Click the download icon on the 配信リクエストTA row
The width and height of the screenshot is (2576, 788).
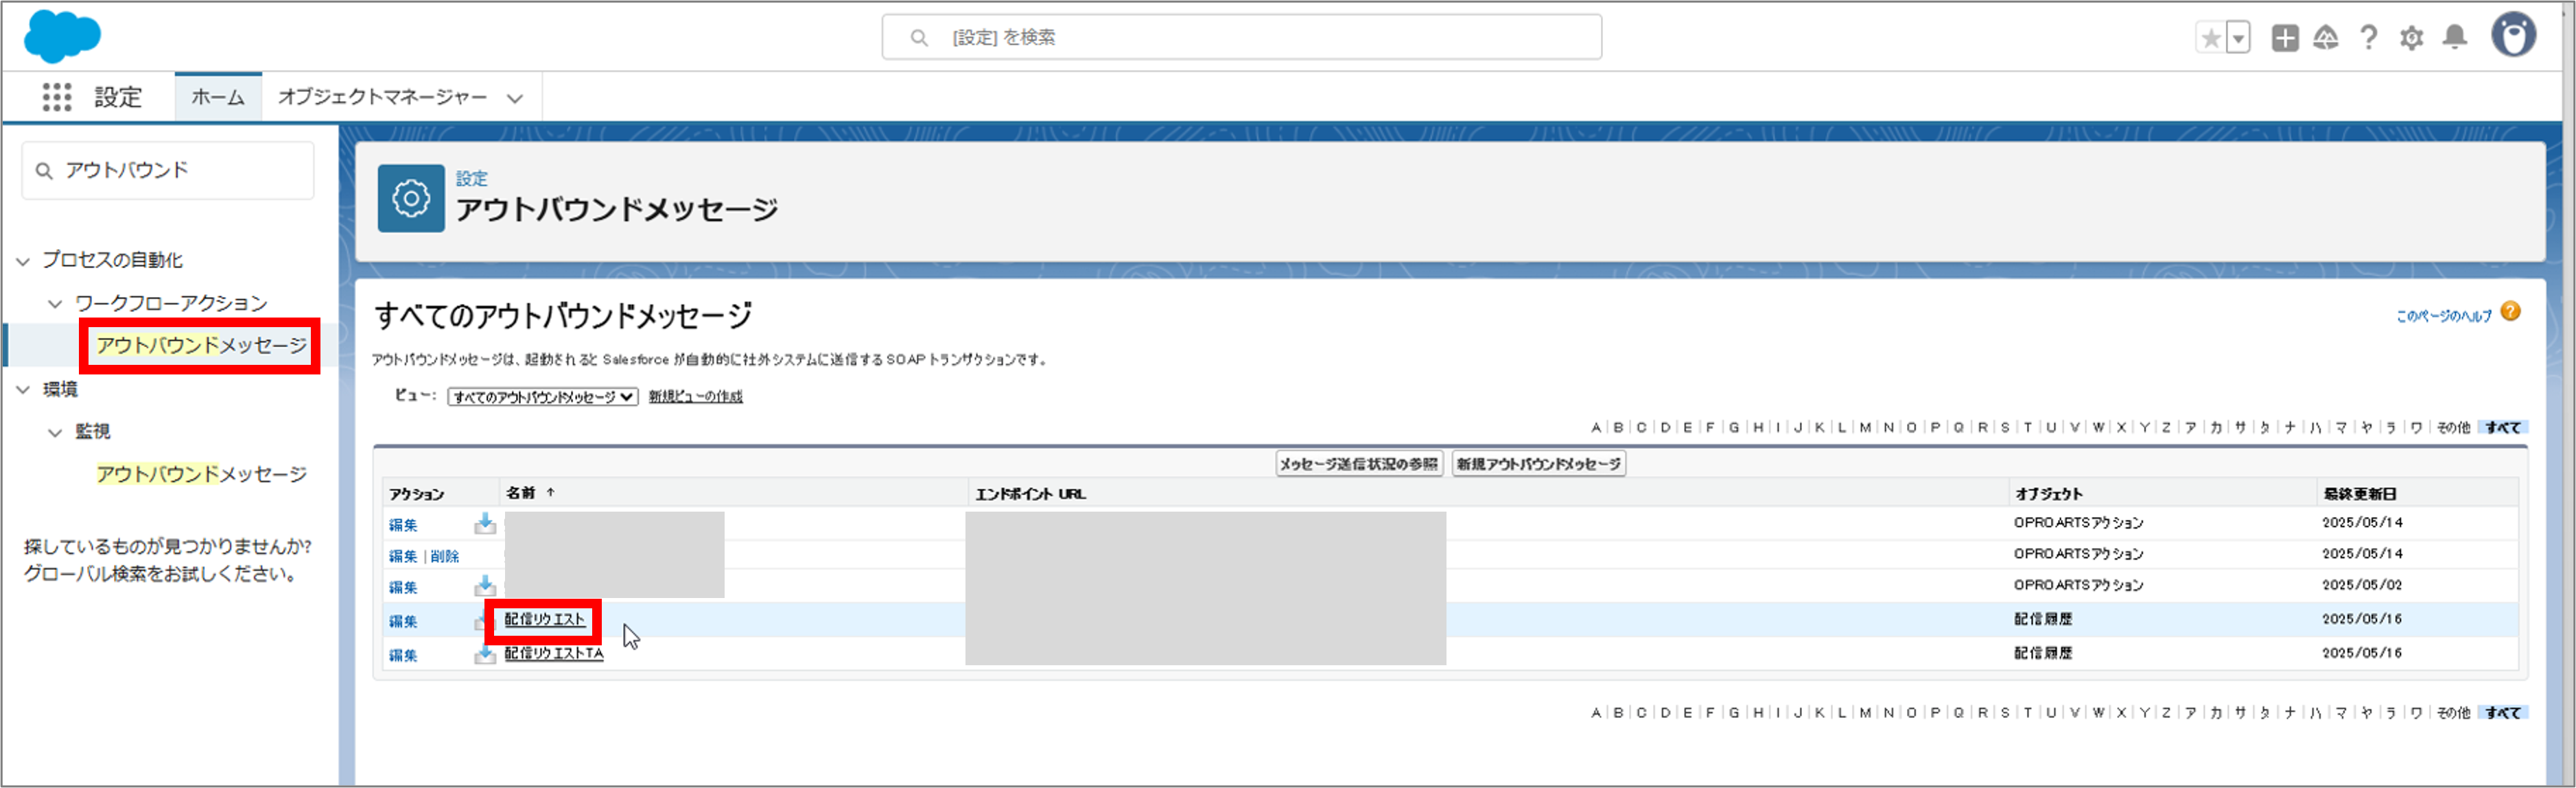(486, 655)
